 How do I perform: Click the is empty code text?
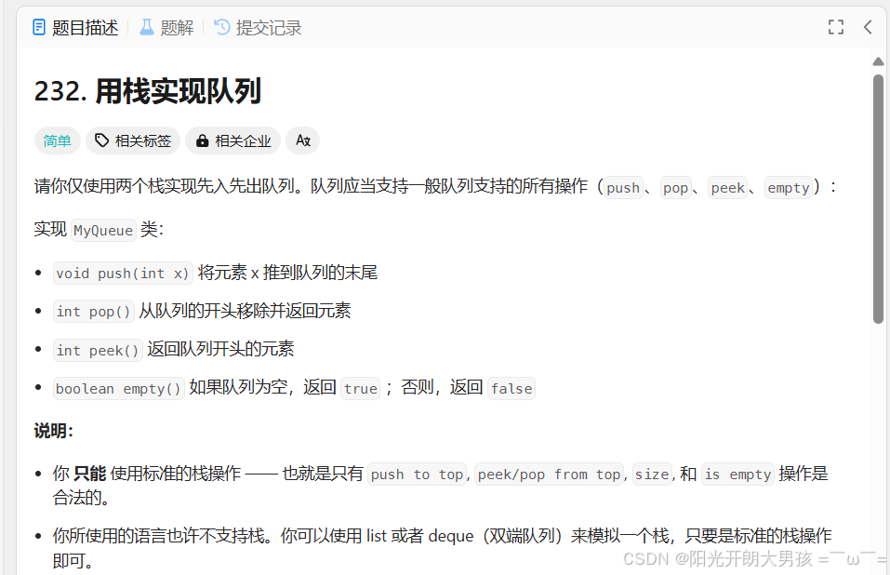coord(737,475)
